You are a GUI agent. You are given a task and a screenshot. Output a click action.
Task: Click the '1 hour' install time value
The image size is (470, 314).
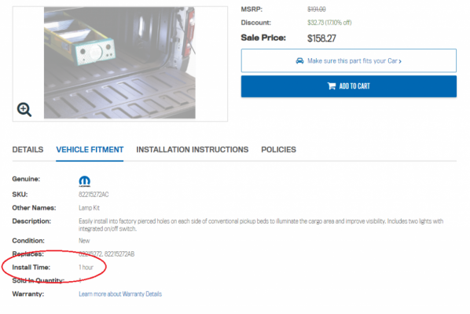point(86,268)
